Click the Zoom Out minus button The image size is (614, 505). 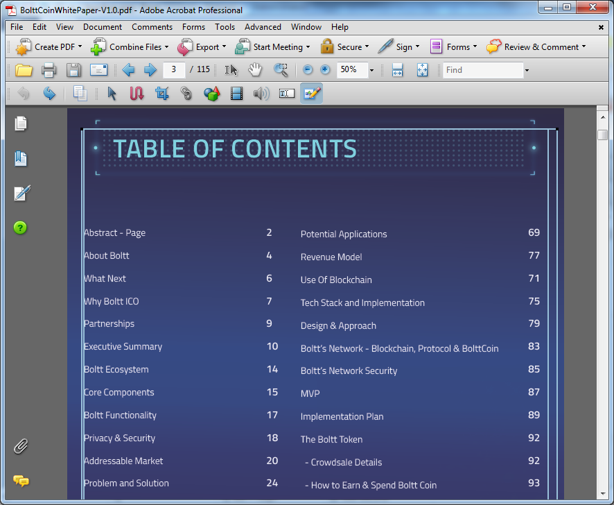tap(308, 70)
